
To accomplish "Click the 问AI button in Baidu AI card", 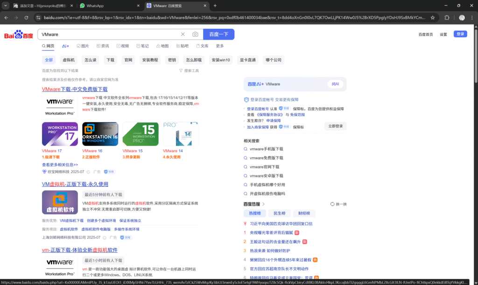I will pyautogui.click(x=335, y=84).
